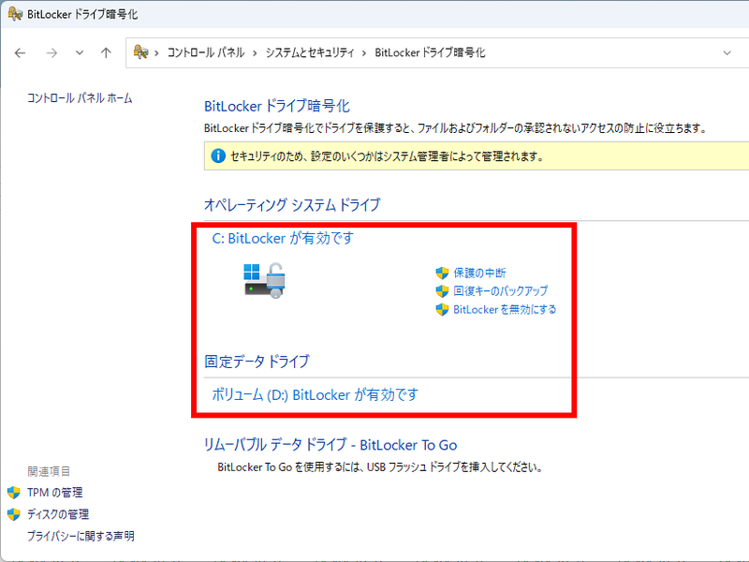Click the C drive lock icon
This screenshot has height=562, width=749.
(x=265, y=280)
